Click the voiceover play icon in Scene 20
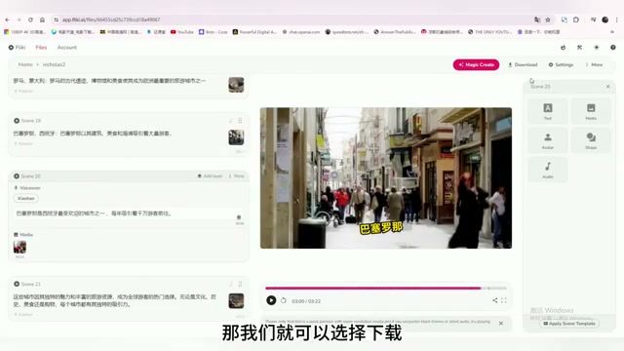This screenshot has width=624, height=351. point(239,217)
